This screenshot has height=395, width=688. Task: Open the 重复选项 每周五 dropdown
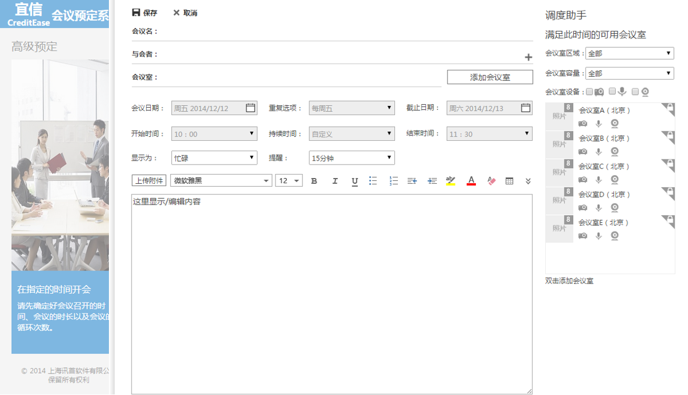(351, 108)
